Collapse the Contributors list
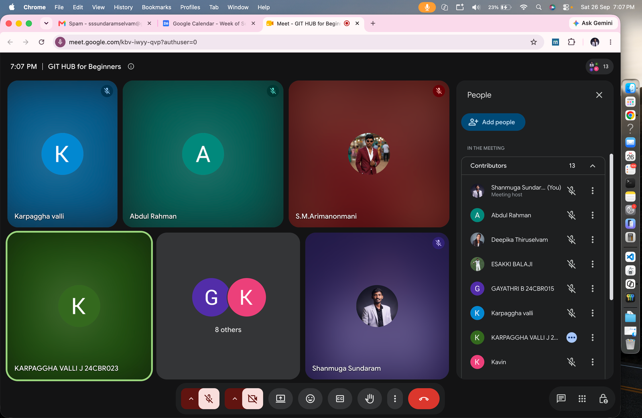The height and width of the screenshot is (418, 642). [593, 166]
